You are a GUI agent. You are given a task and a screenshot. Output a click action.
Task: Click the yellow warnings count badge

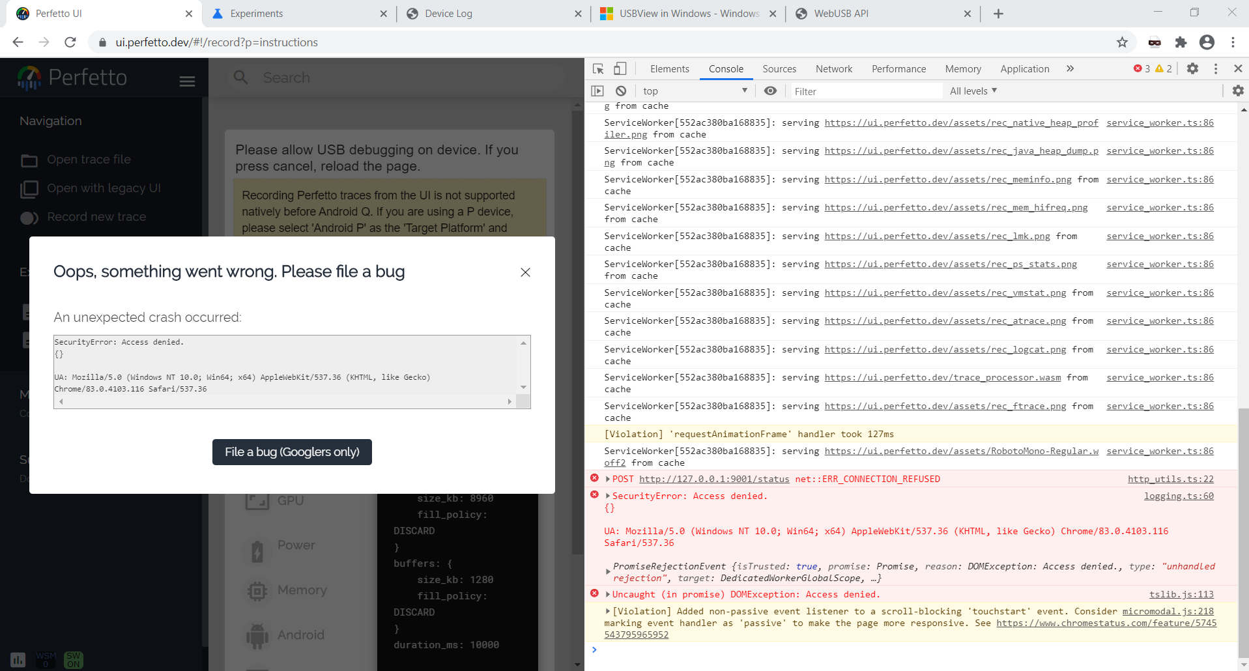coord(1164,68)
